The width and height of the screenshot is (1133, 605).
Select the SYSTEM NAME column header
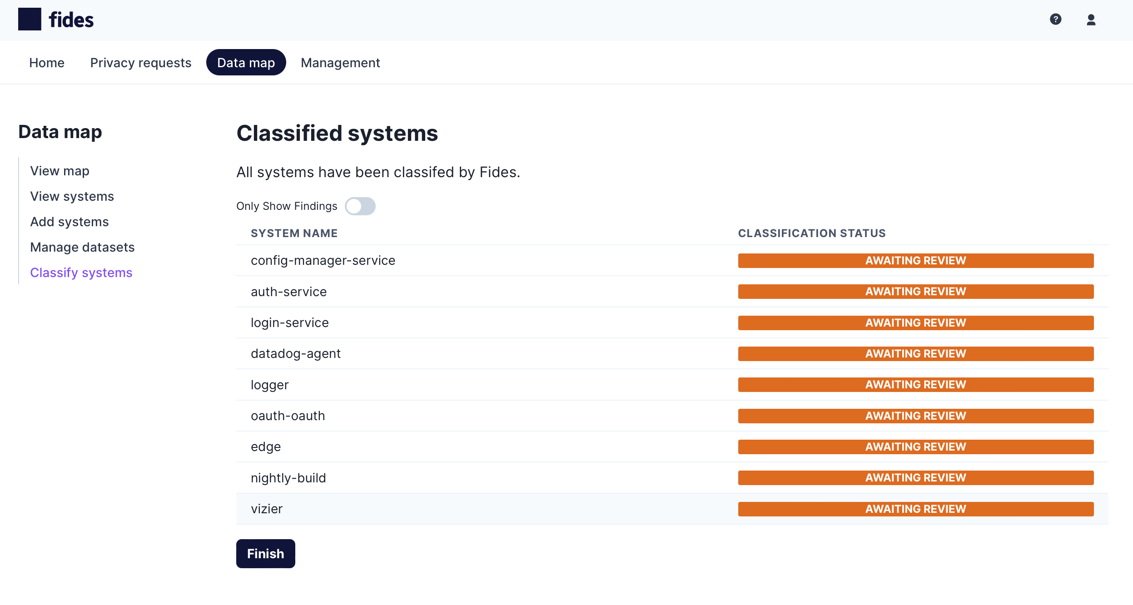pos(294,233)
